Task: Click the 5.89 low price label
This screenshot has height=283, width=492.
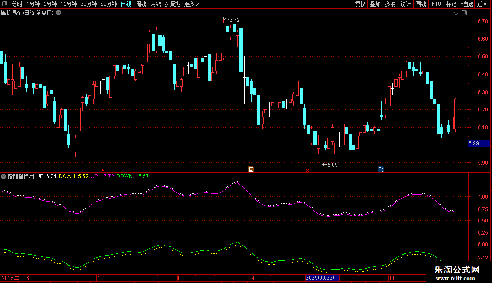Action: point(333,165)
